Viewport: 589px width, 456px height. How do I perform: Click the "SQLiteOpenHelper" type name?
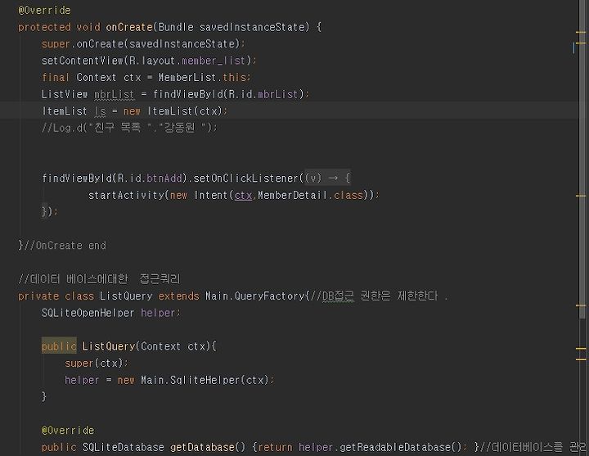coord(88,313)
